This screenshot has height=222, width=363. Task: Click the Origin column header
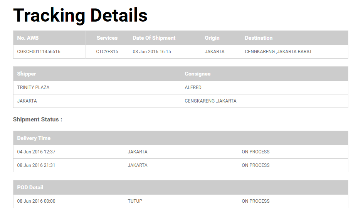(x=212, y=38)
